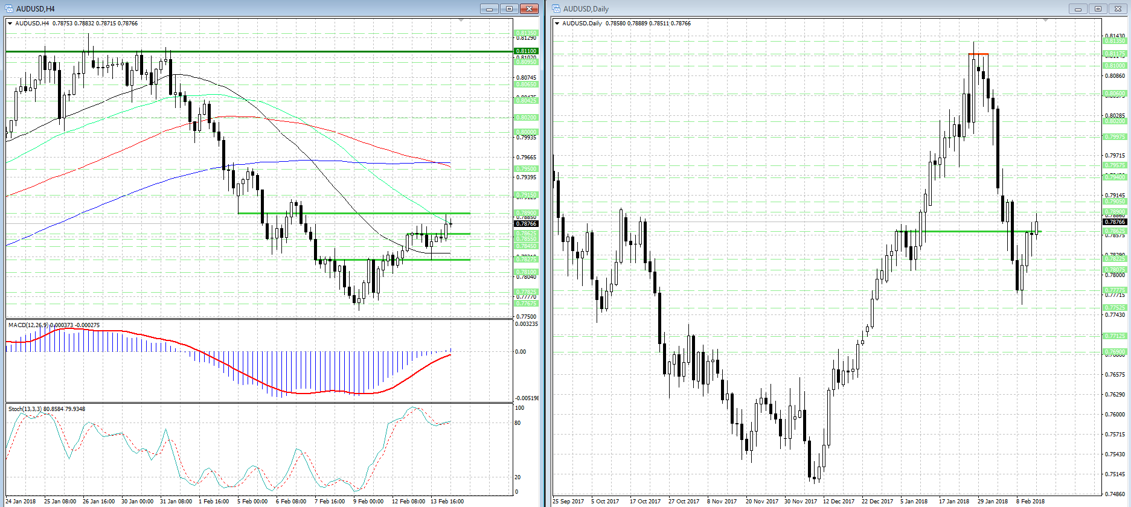Click the Daily current price tag 0.78766
This screenshot has width=1131, height=507.
point(1115,222)
